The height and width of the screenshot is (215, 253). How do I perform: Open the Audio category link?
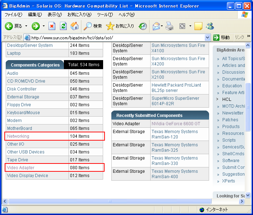click(12, 73)
